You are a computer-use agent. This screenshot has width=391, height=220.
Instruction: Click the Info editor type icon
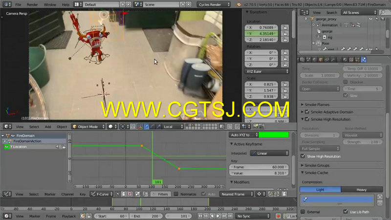point(7,4)
